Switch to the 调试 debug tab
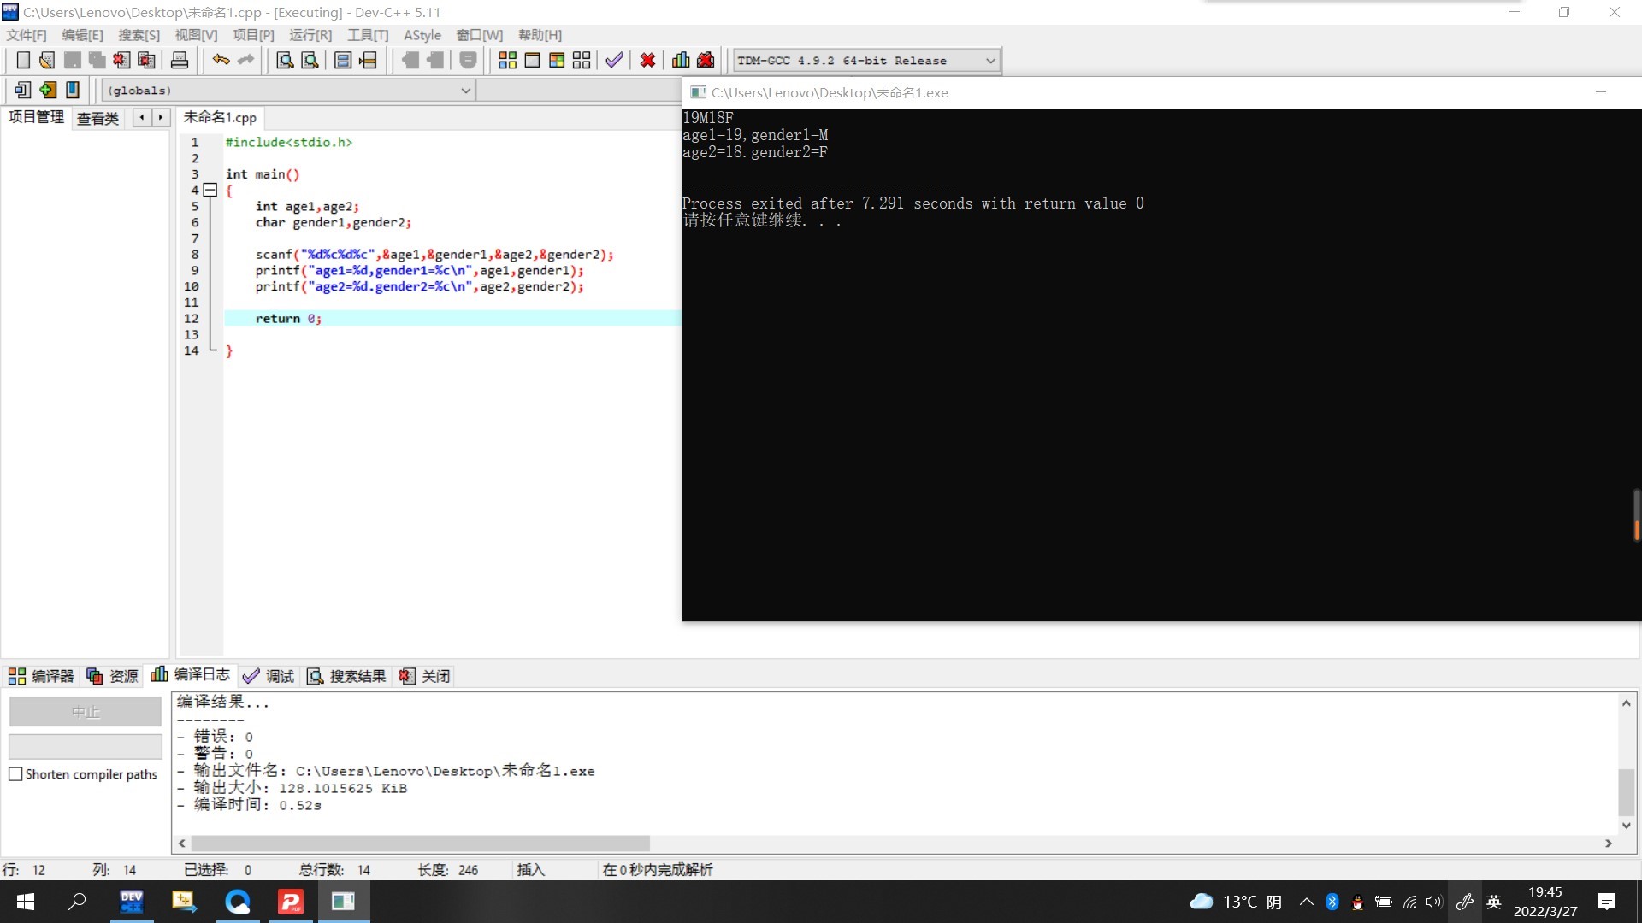The image size is (1642, 923). click(269, 676)
